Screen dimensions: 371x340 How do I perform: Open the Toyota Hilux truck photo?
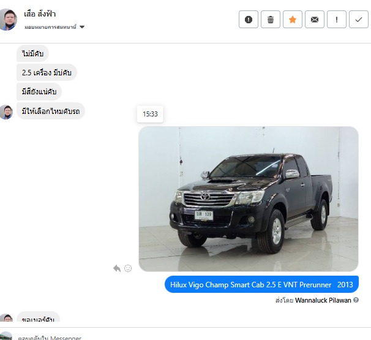pos(249,199)
